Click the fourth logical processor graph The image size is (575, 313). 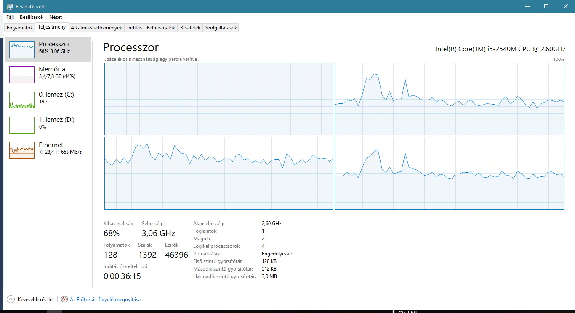tap(450, 173)
